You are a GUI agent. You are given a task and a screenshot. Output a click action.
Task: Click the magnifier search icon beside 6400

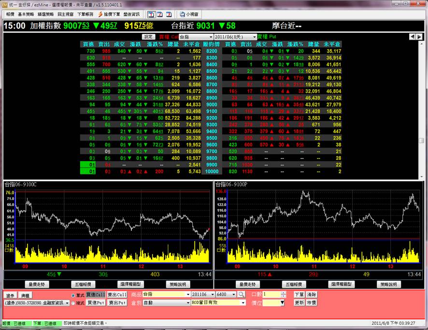tap(241, 294)
